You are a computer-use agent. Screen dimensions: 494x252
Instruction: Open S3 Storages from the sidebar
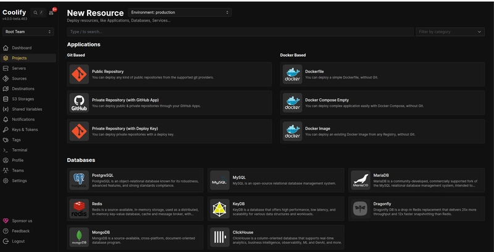point(23,99)
